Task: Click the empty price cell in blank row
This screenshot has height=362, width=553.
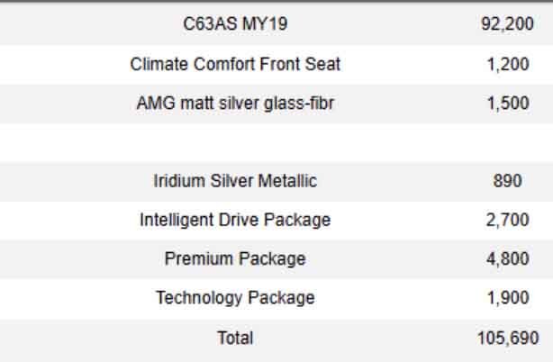Action: coord(508,142)
